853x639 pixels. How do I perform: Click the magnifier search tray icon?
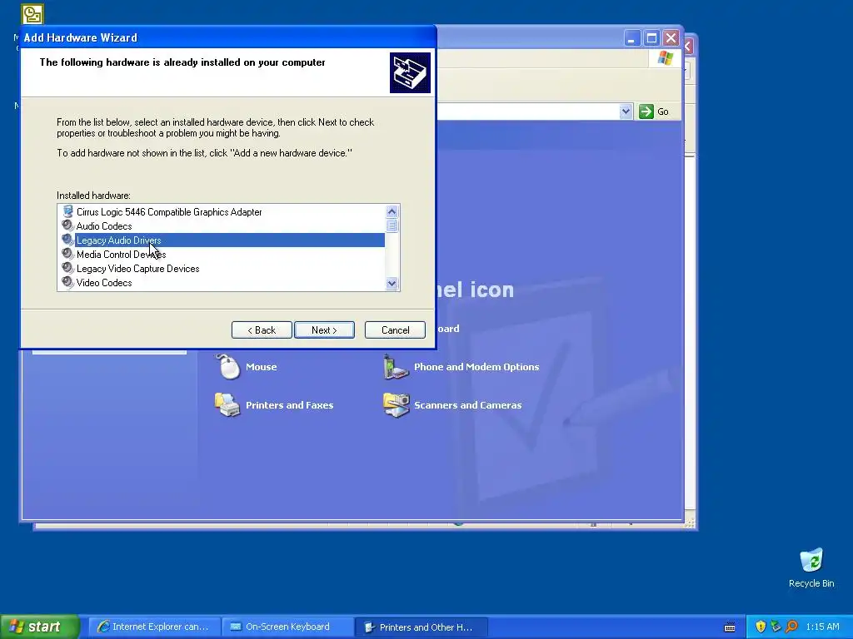pyautogui.click(x=792, y=627)
